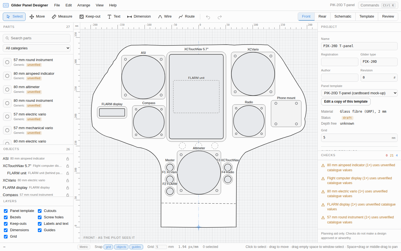Uncheck the Panel template layer
The height and width of the screenshot is (251, 401).
click(x=6, y=211)
